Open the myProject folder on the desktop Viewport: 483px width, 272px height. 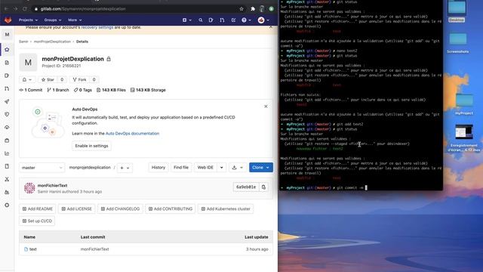[464, 104]
